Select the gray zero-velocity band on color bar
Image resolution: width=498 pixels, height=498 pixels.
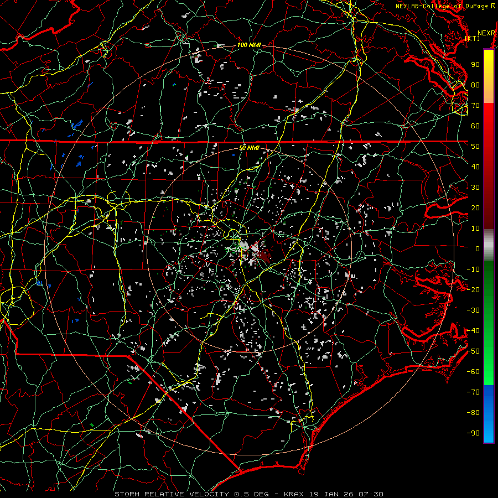tap(489, 245)
